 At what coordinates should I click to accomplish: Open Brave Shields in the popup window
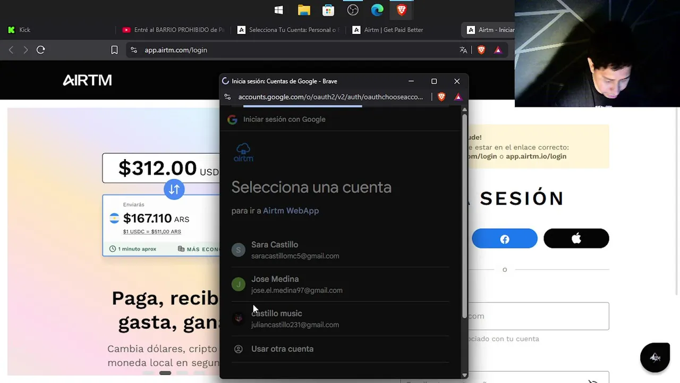(441, 97)
